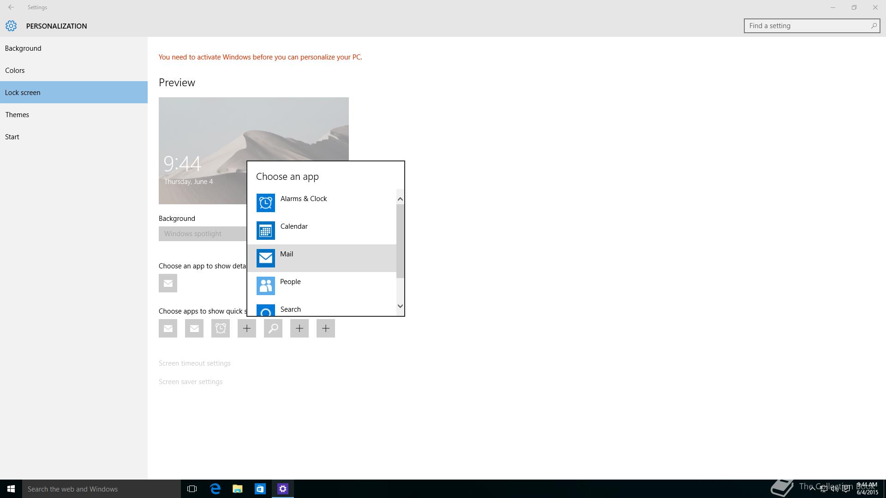886x498 pixels.
Task: Click the taskbar Search the web and Windows box
Action: 102,489
